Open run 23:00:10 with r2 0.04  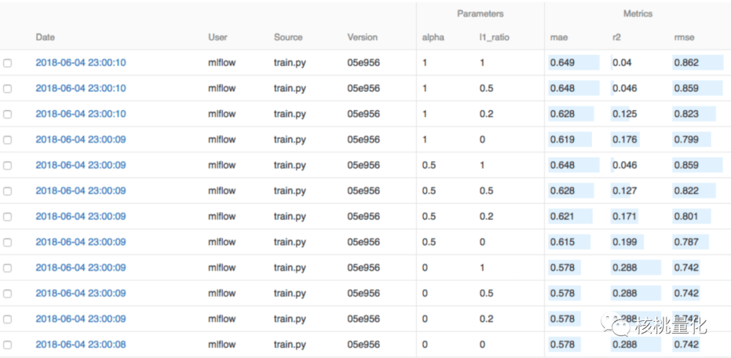pos(81,62)
